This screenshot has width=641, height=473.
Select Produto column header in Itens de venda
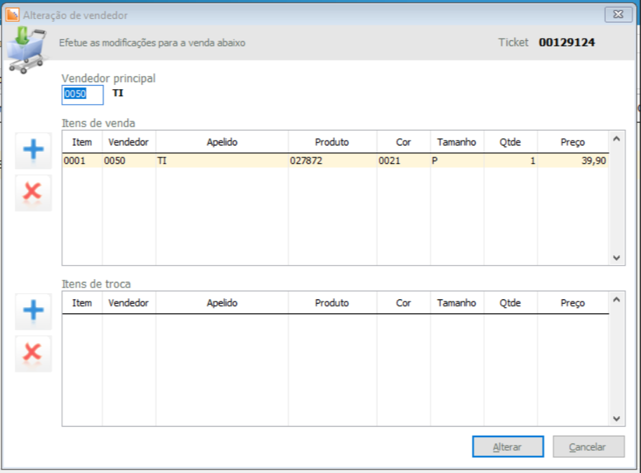[x=332, y=142]
